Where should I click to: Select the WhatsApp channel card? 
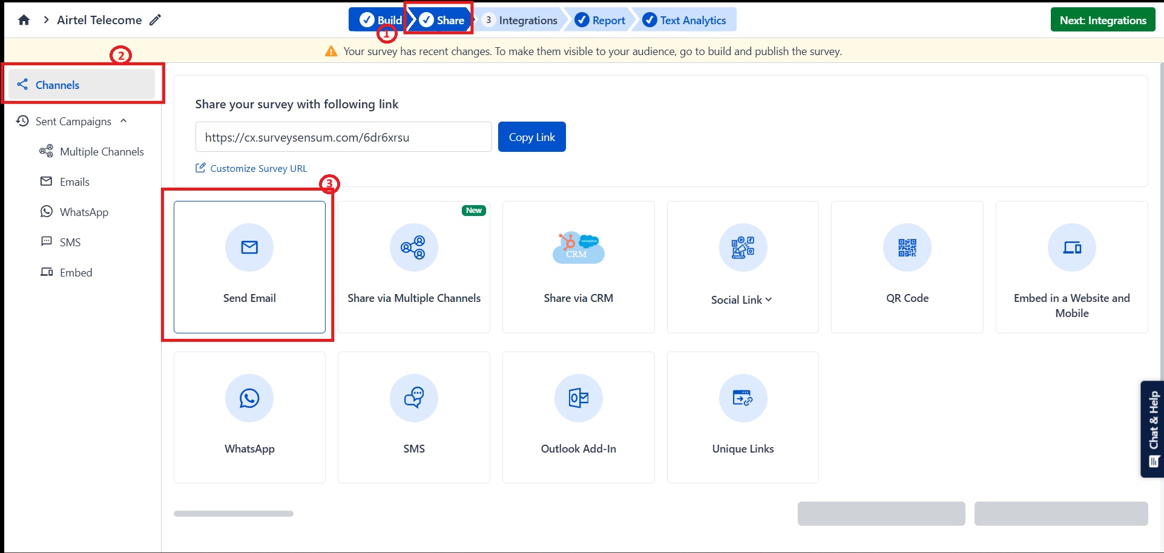click(249, 417)
